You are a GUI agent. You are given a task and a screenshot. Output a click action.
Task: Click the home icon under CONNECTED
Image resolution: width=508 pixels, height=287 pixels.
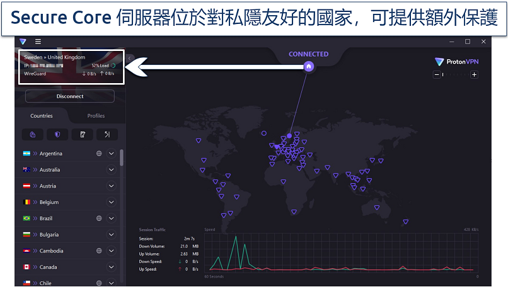click(x=308, y=65)
